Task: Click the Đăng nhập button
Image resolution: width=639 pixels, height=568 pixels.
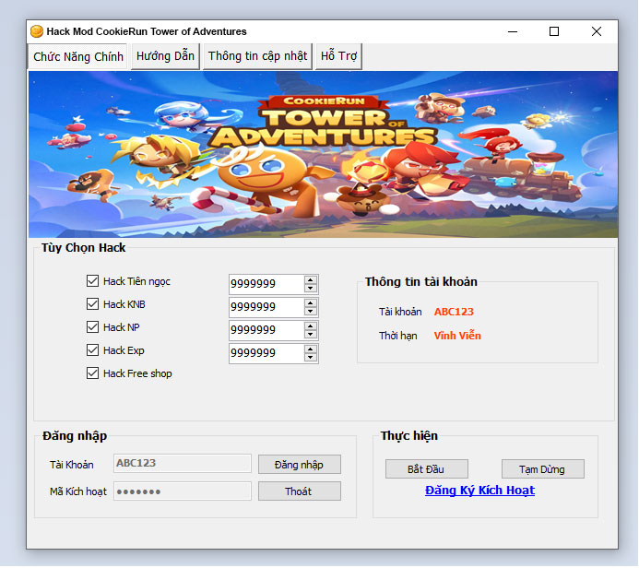Action: coord(300,465)
